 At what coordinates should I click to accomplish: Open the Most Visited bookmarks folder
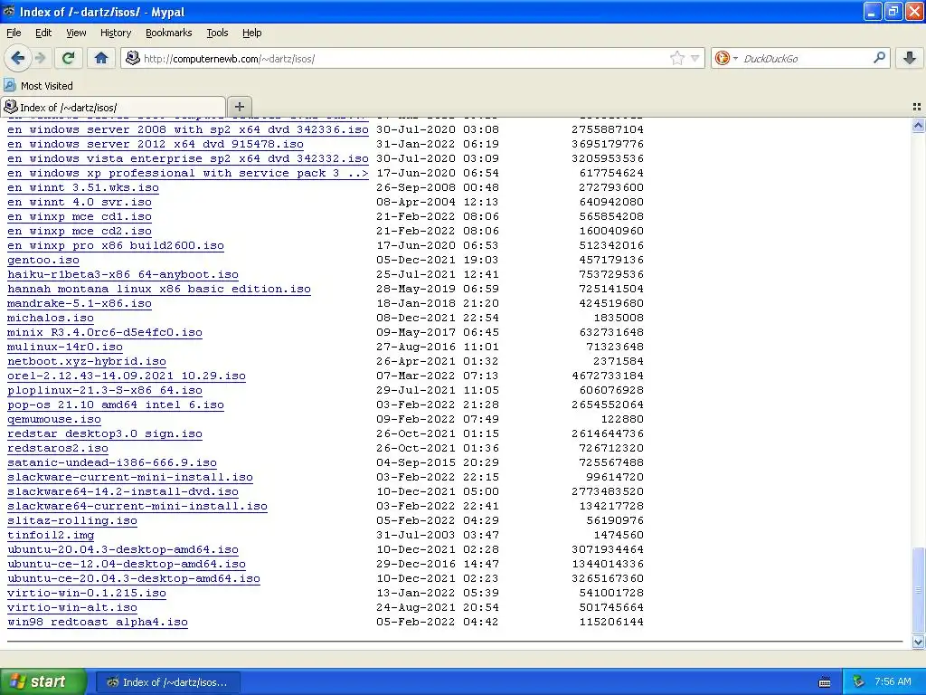click(x=39, y=86)
